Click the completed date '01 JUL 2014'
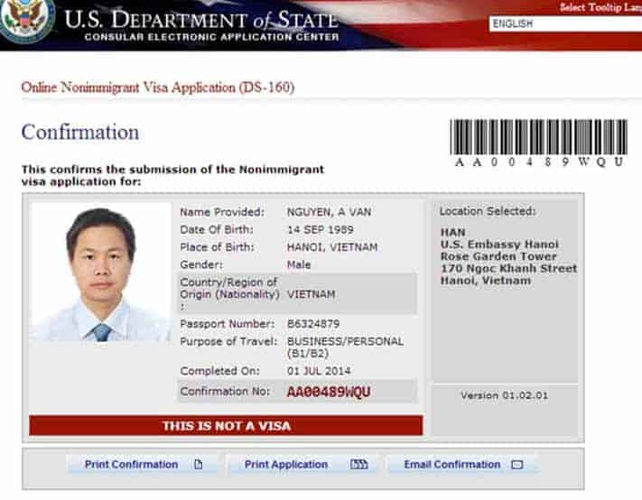This screenshot has width=642, height=500. [319, 371]
